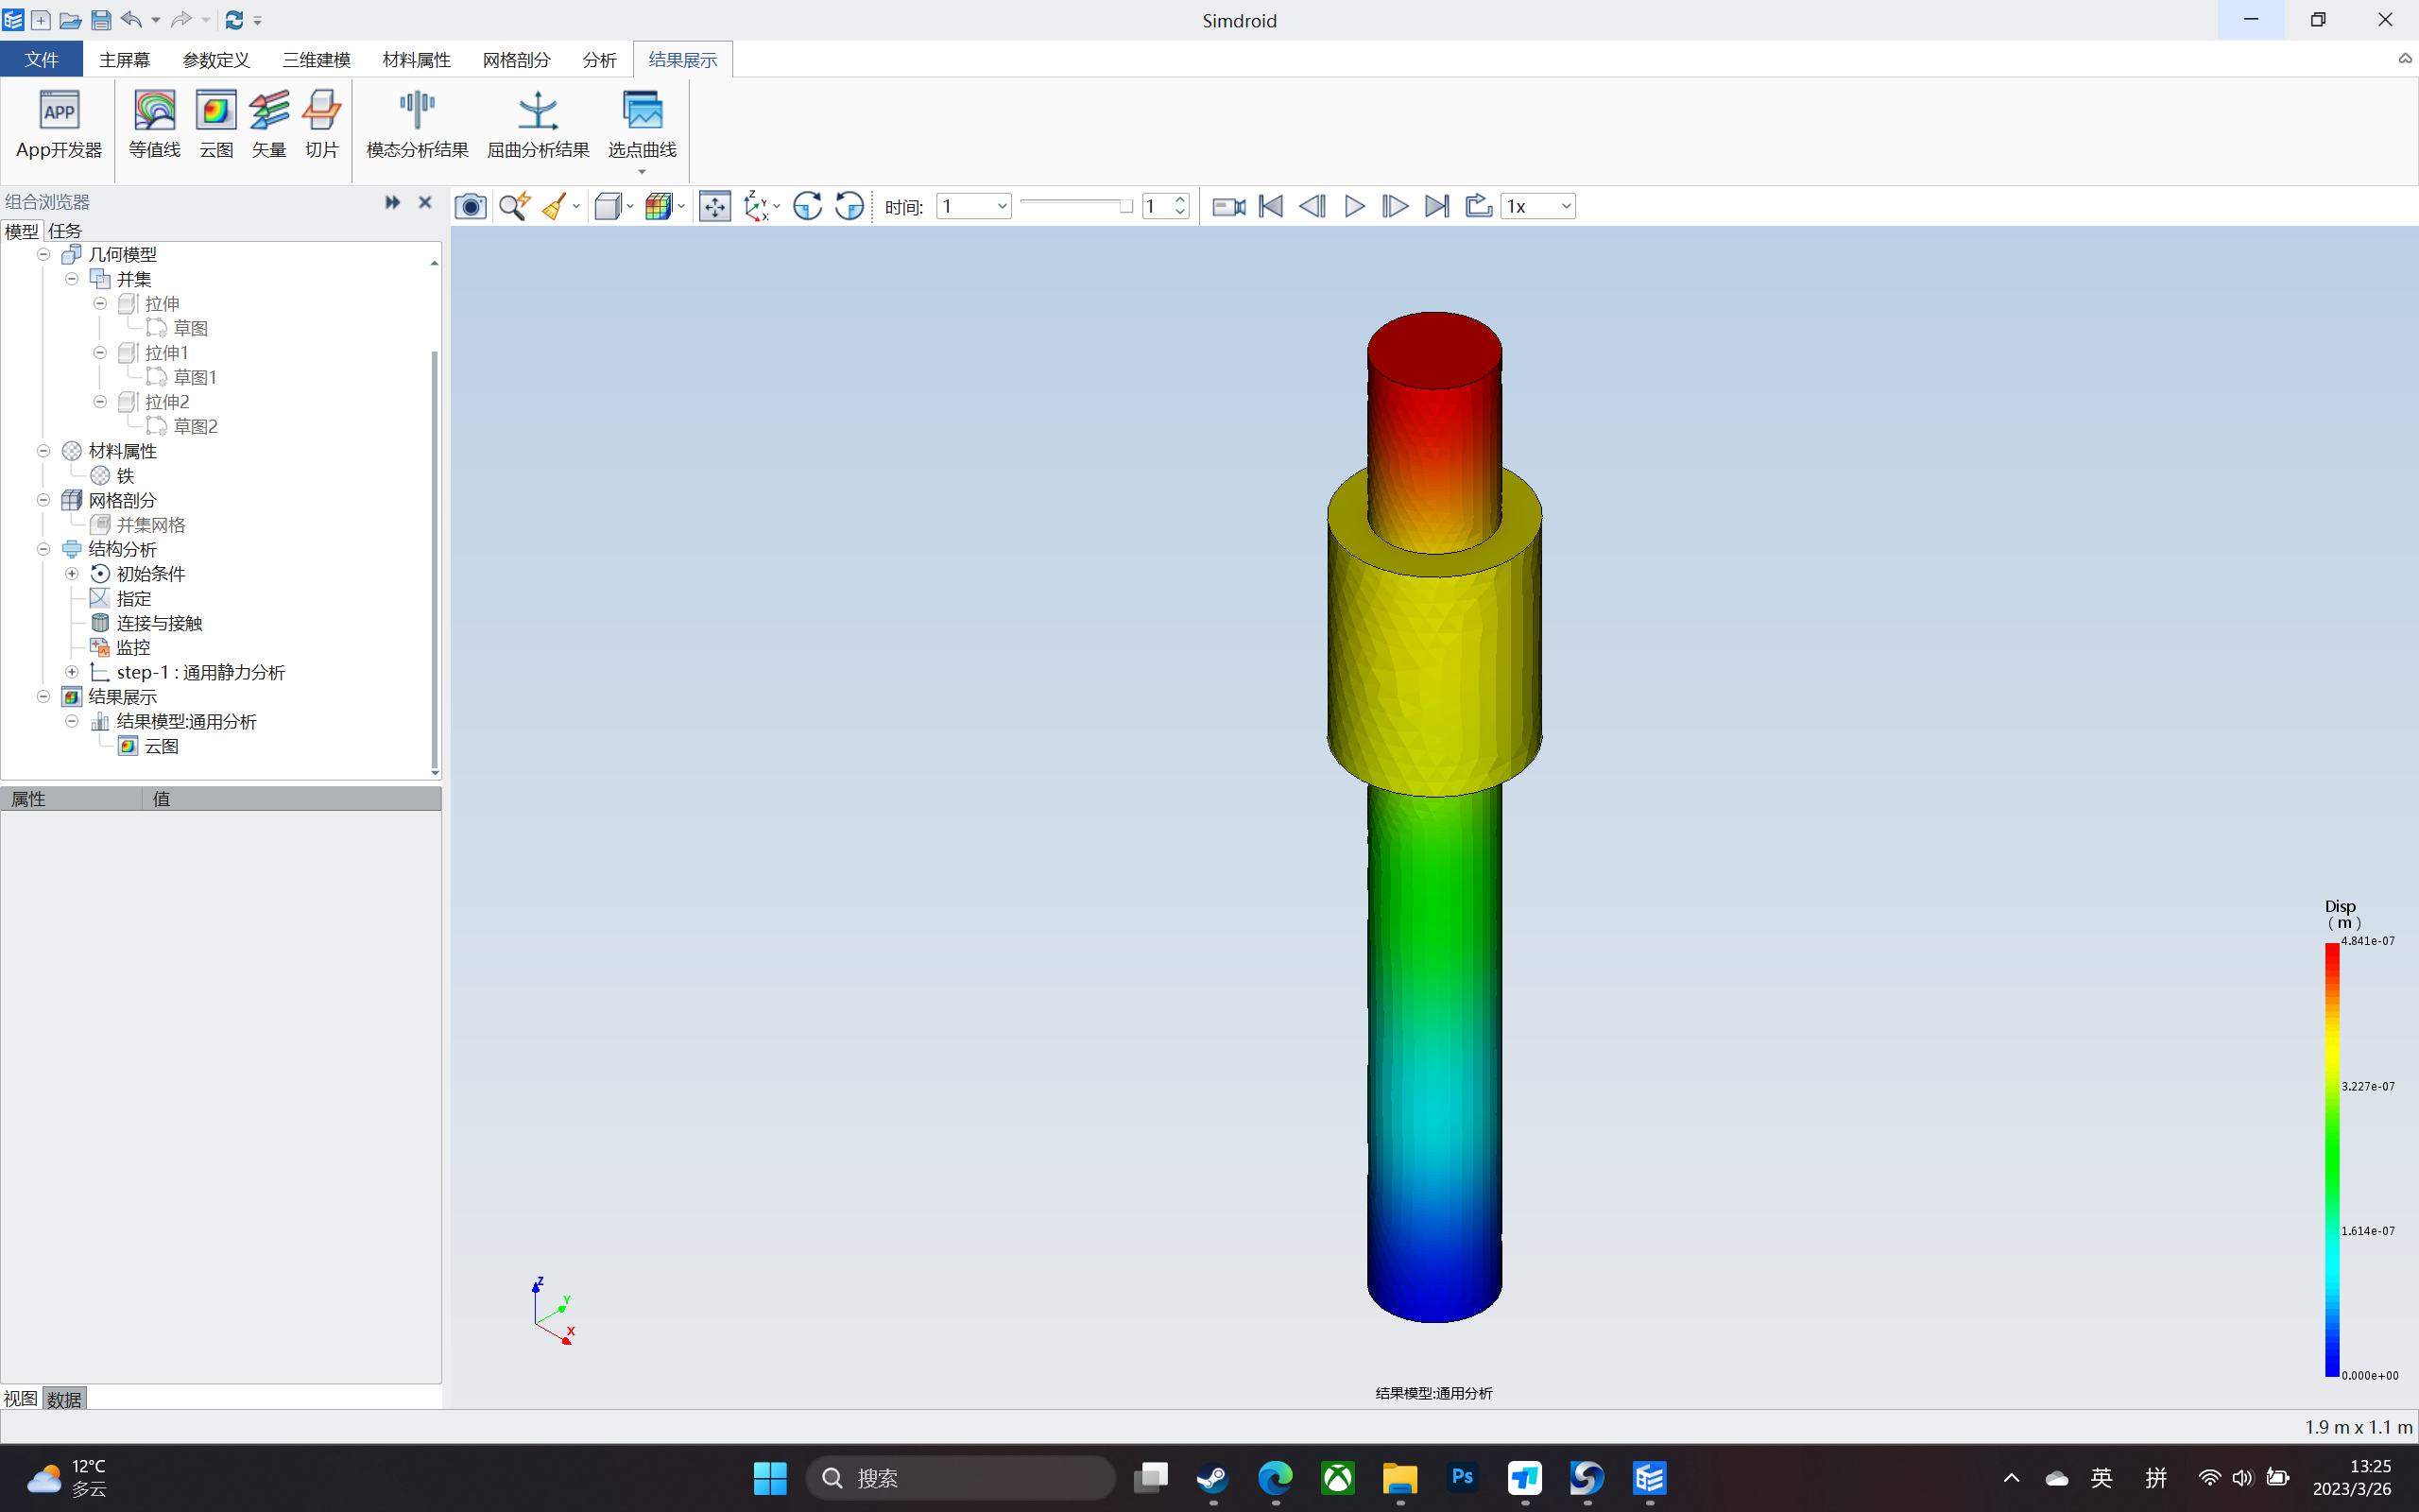Click the undo arrow icon

point(131,20)
